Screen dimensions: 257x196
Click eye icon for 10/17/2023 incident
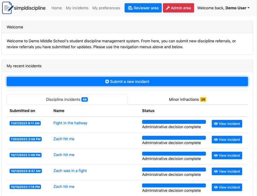(x=216, y=155)
